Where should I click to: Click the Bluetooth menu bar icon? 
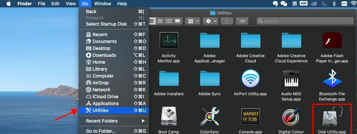click(x=334, y=4)
